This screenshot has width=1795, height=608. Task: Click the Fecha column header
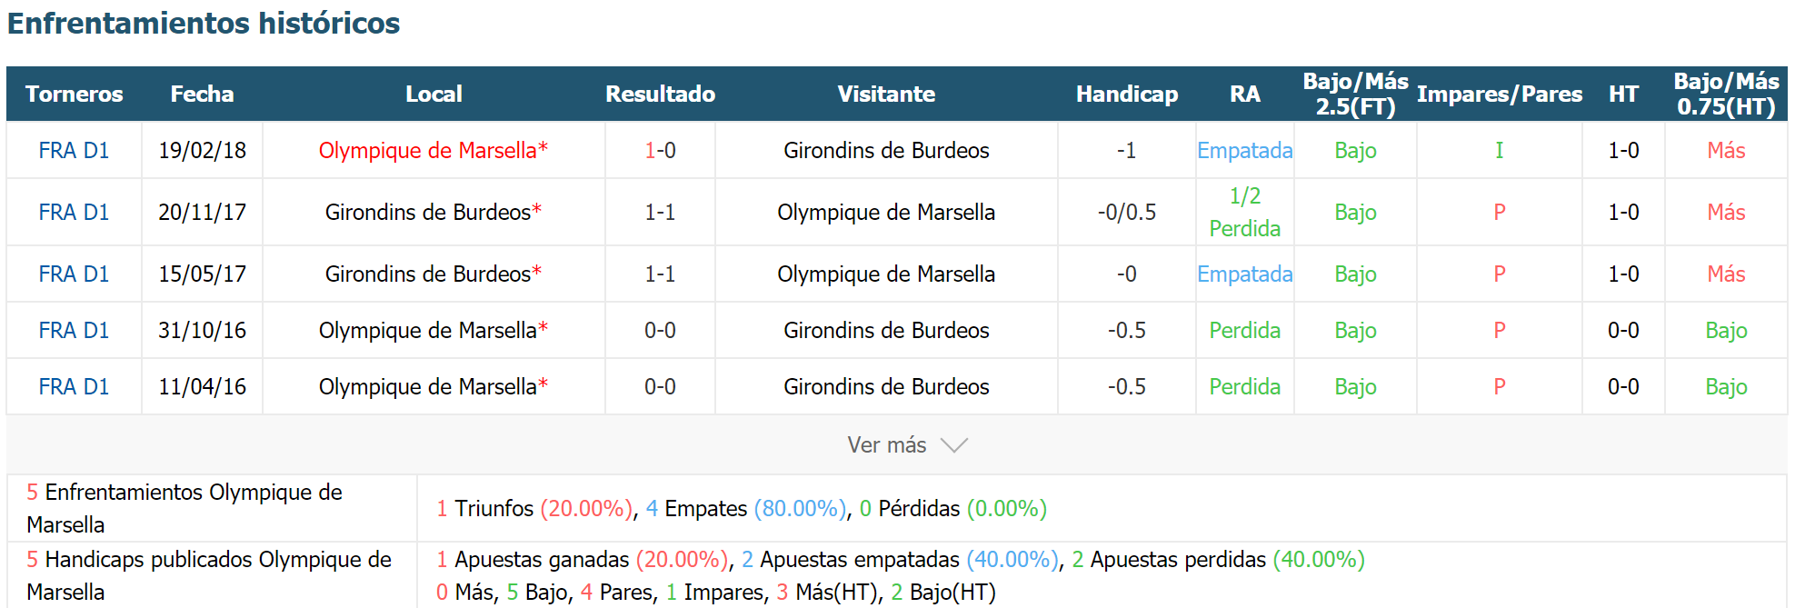[x=202, y=95]
